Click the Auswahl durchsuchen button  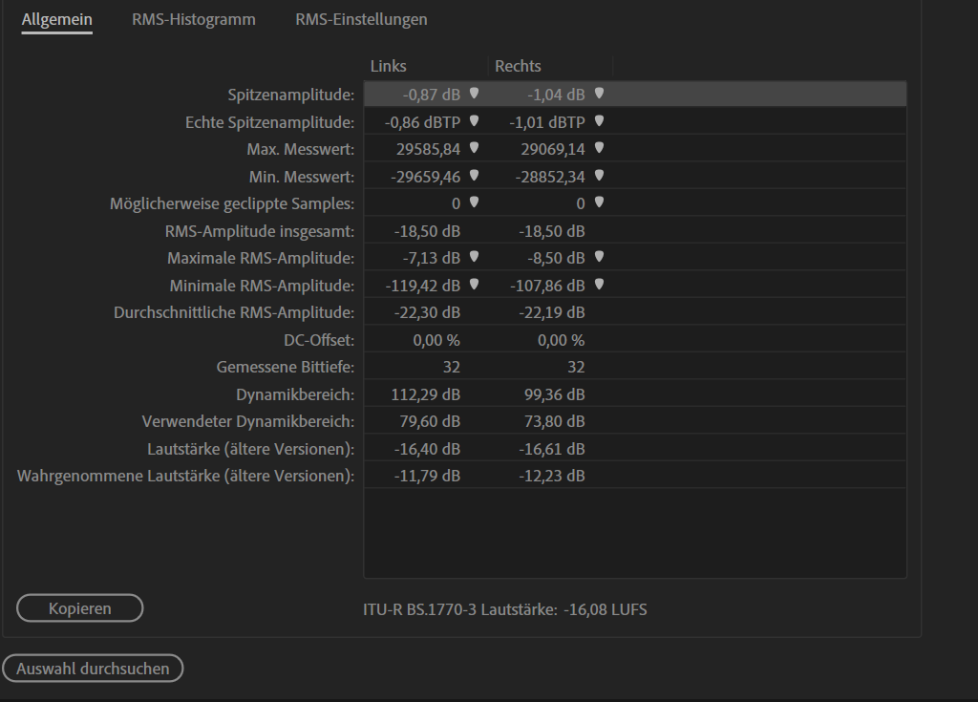(x=93, y=669)
